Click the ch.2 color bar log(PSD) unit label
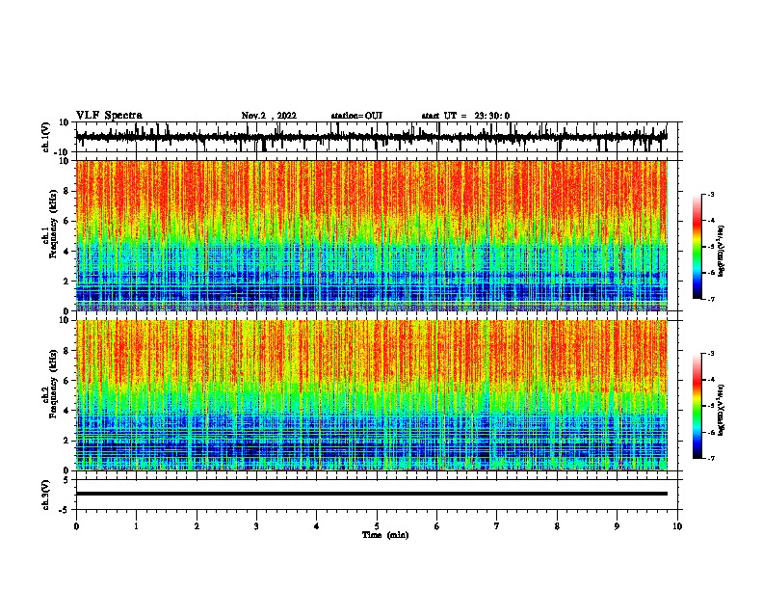 coord(722,411)
